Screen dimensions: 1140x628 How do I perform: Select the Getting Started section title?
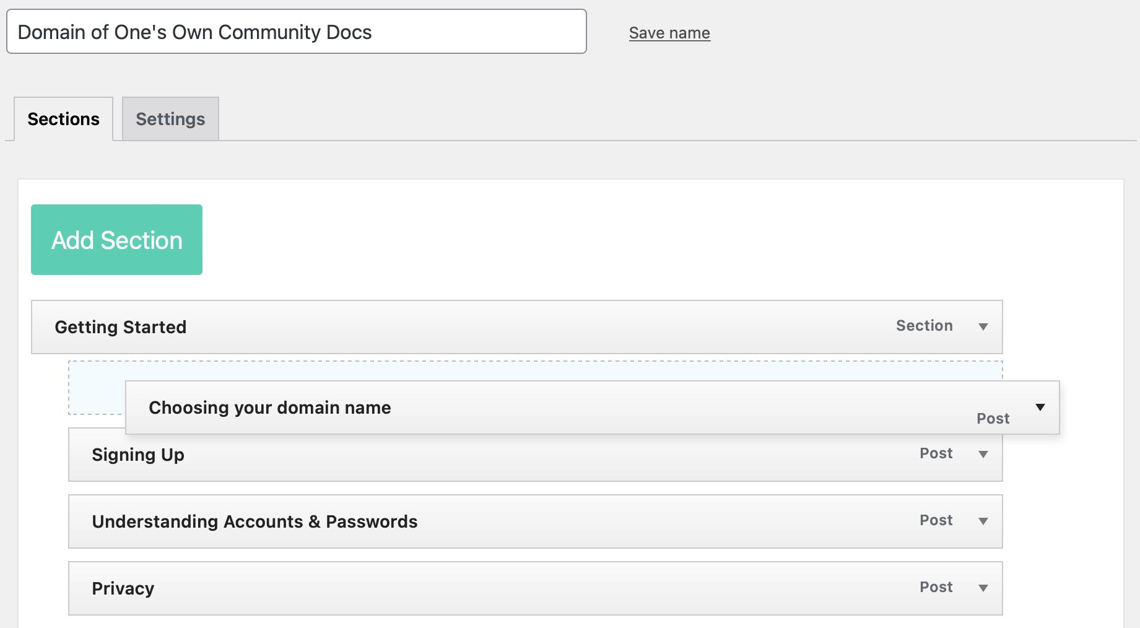click(121, 327)
